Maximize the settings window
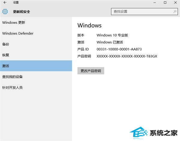 point(165,2)
